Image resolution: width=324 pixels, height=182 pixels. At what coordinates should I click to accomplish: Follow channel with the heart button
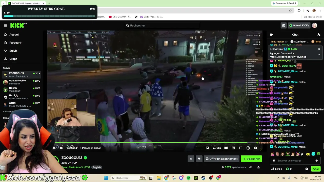tap(199, 159)
